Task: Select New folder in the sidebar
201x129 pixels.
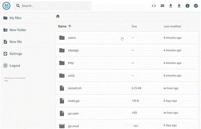Action: click(x=18, y=30)
